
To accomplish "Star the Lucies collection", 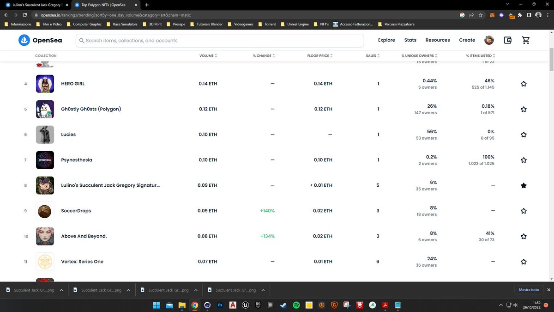I will [524, 135].
